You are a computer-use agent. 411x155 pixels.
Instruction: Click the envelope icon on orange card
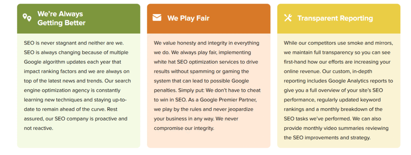click(157, 18)
